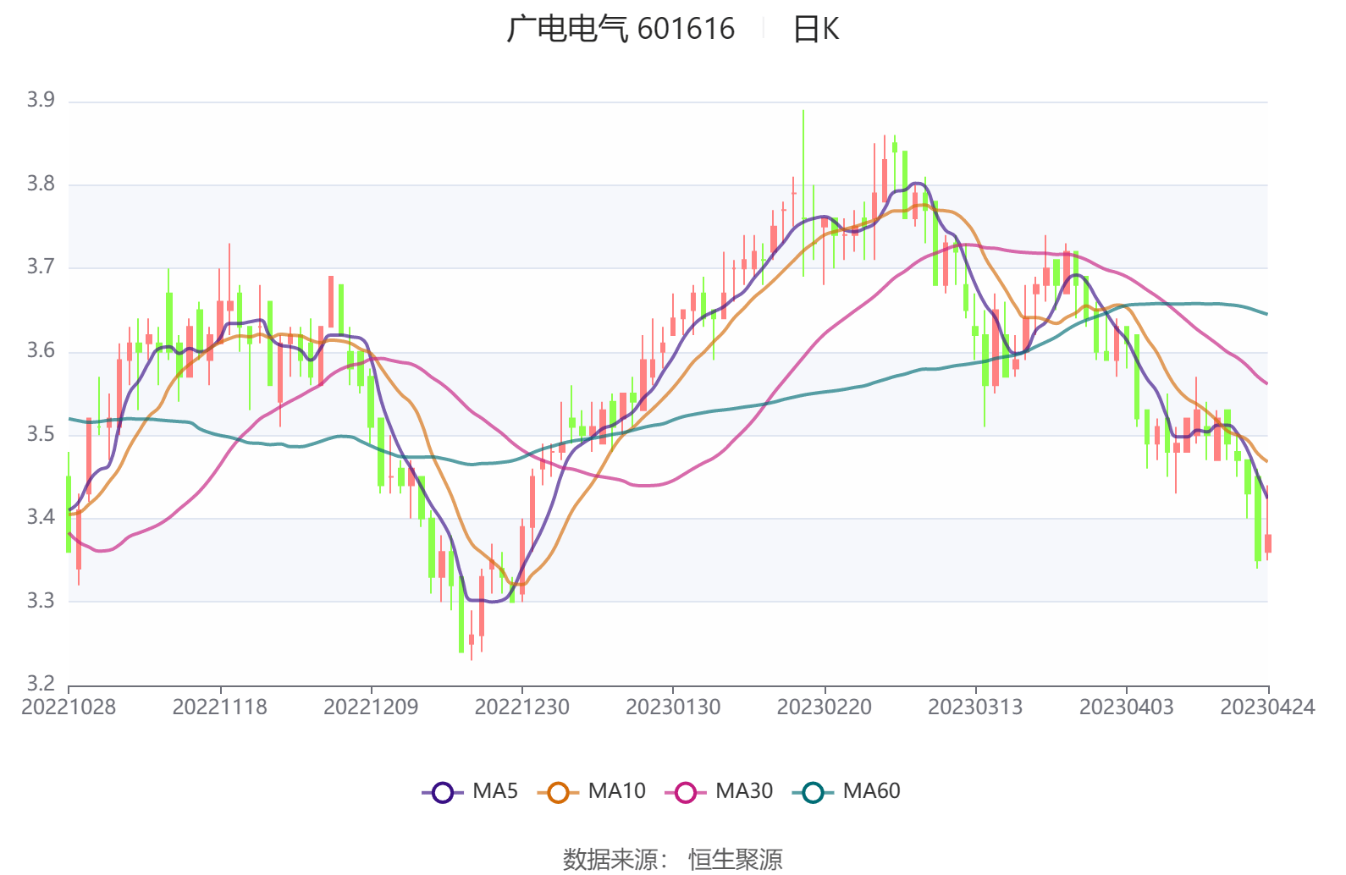Click the 20221028 date axis label
The width and height of the screenshot is (1346, 875).
pos(69,707)
